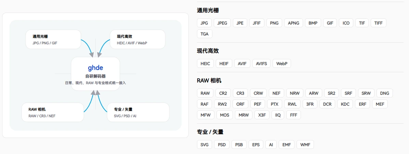
Task: Click the SRF format tag
Action: point(348,93)
